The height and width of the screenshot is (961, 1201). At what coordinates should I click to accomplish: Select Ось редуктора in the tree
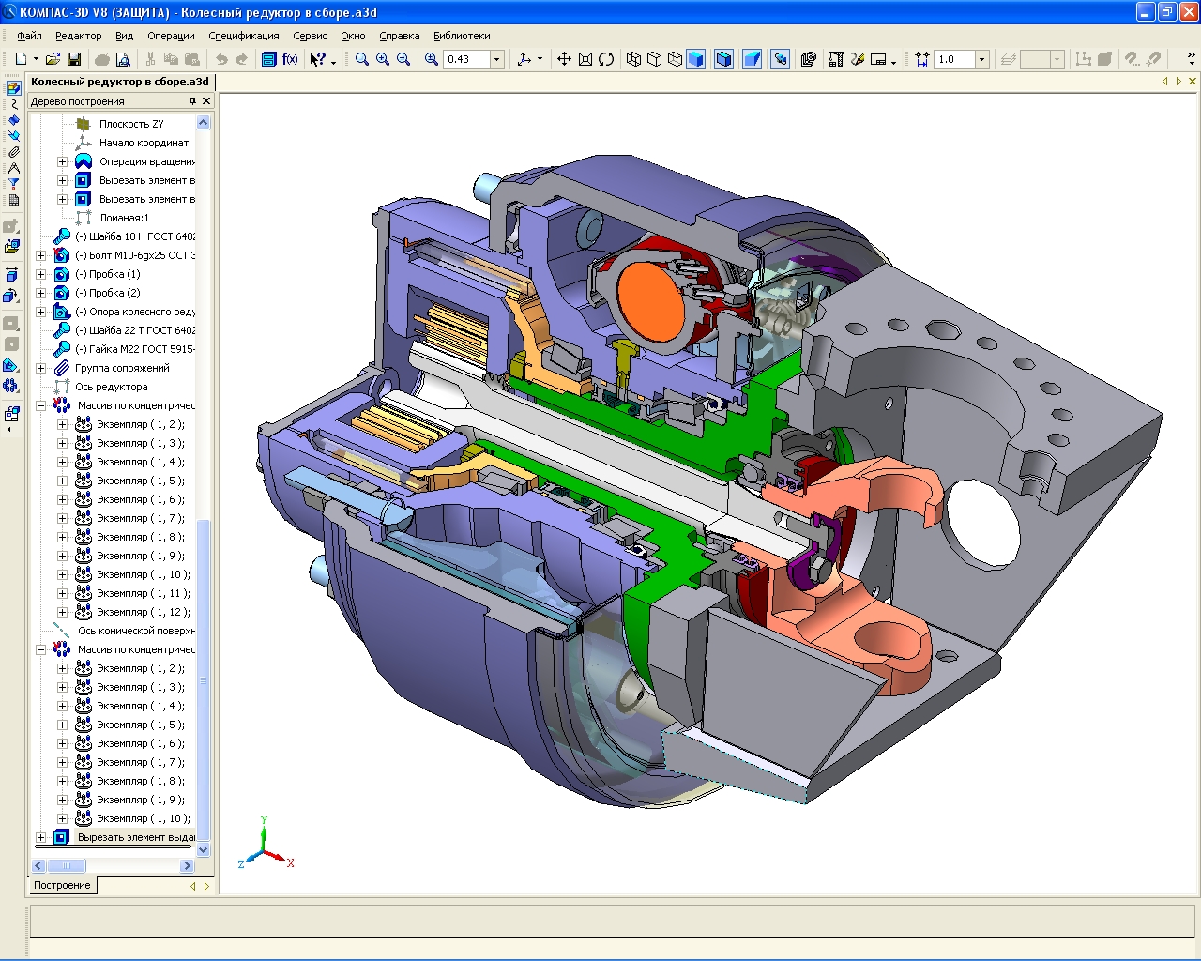click(x=111, y=387)
